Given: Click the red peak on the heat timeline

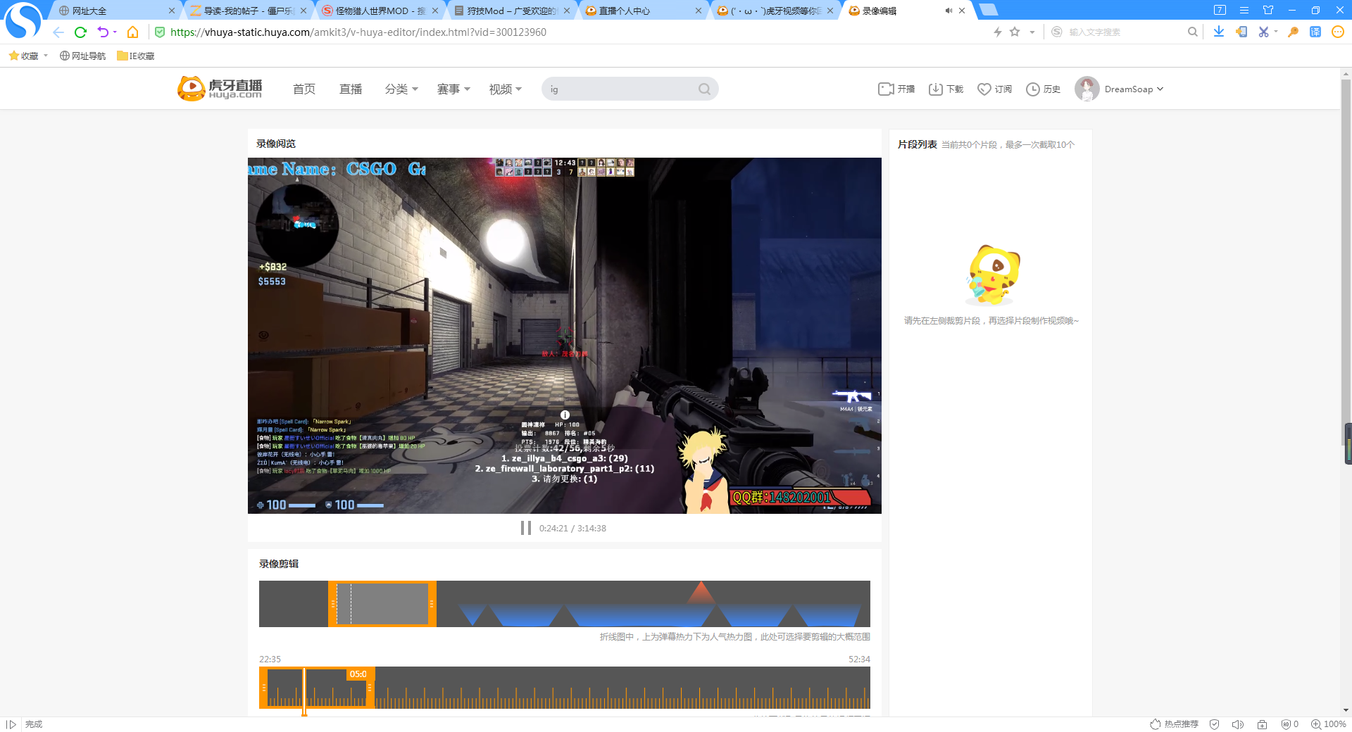Looking at the screenshot, I should [x=701, y=593].
